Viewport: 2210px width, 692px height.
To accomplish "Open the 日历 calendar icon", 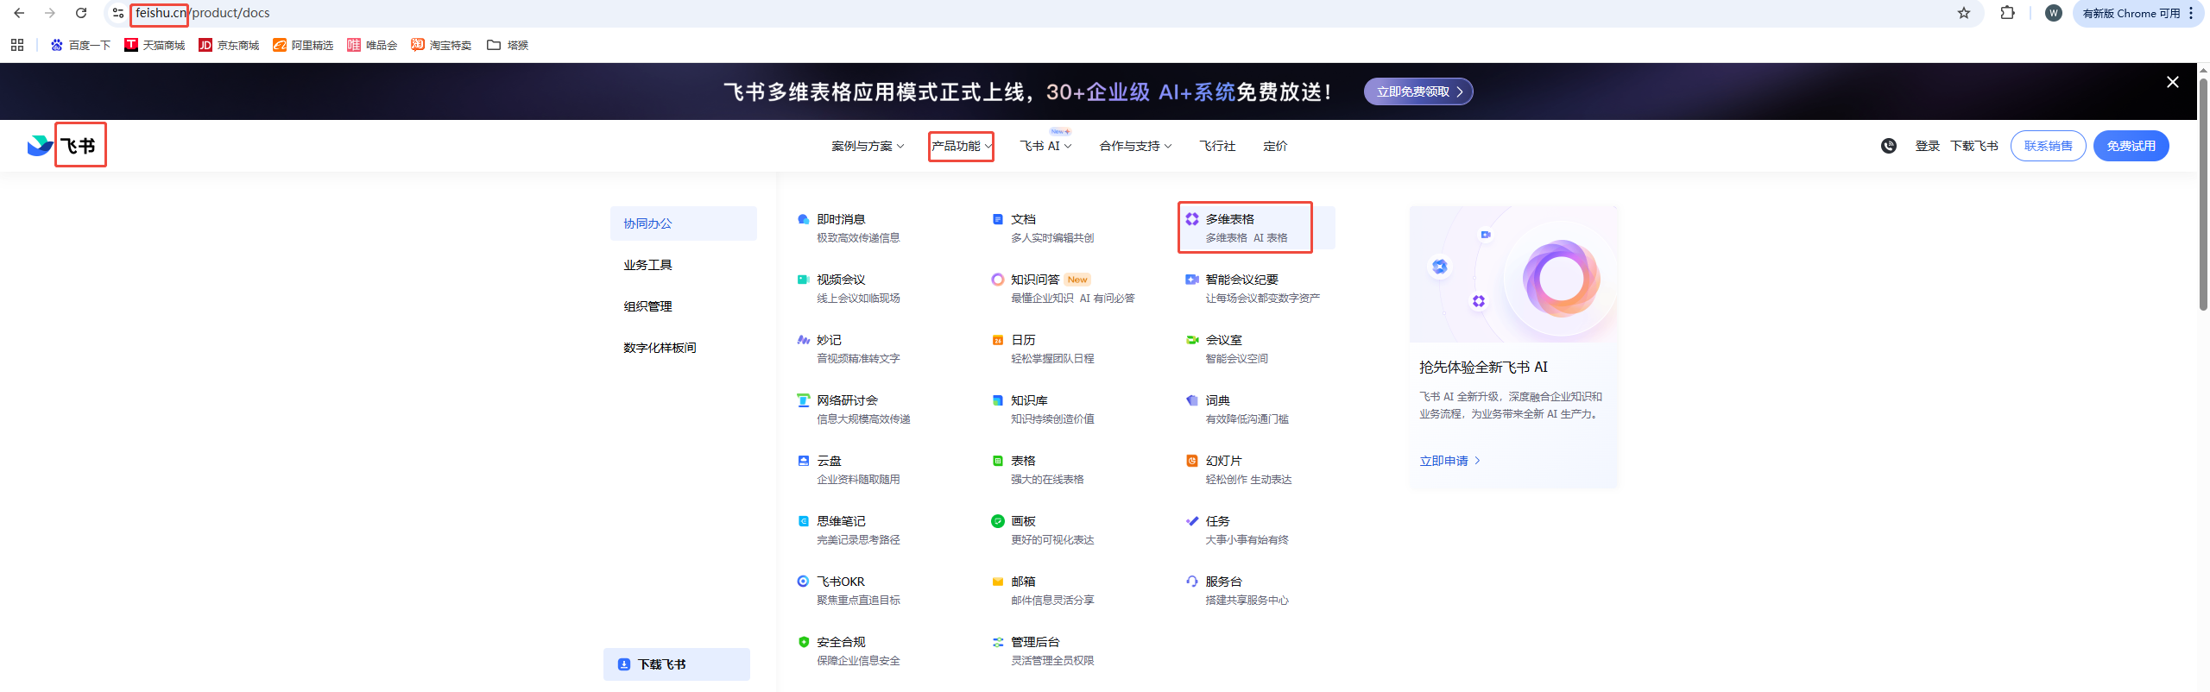I will [997, 340].
